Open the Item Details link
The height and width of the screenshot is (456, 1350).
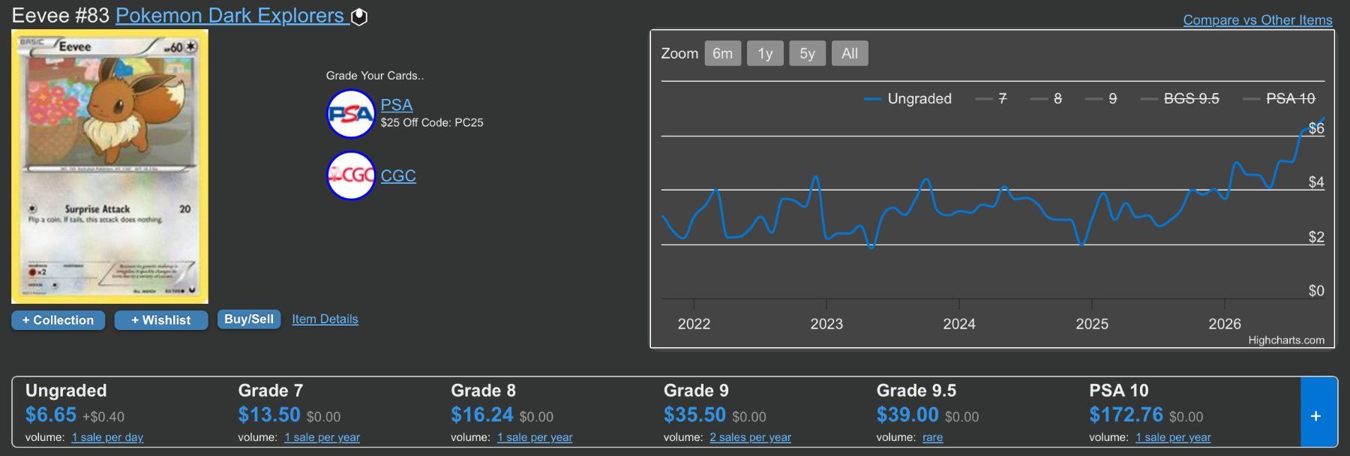325,319
